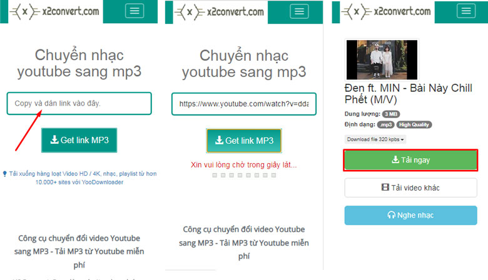Click 'Xin vui lòng chờ trong giây lát...' message

pos(244,165)
